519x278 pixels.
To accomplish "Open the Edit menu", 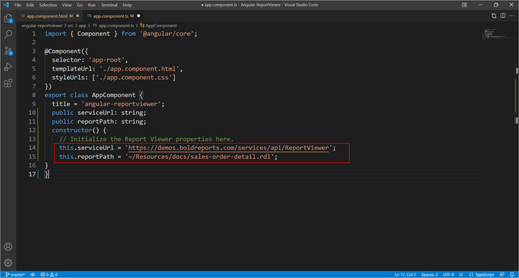I will click(x=30, y=5).
